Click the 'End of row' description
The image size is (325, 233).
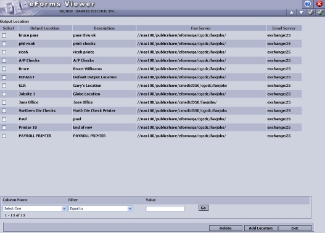point(83,127)
